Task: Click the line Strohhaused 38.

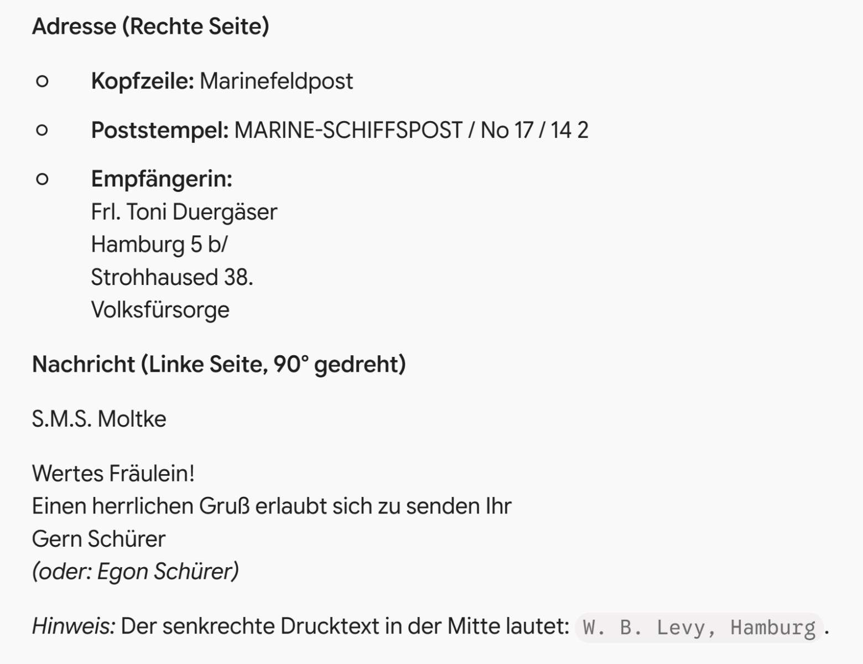Action: (x=172, y=277)
